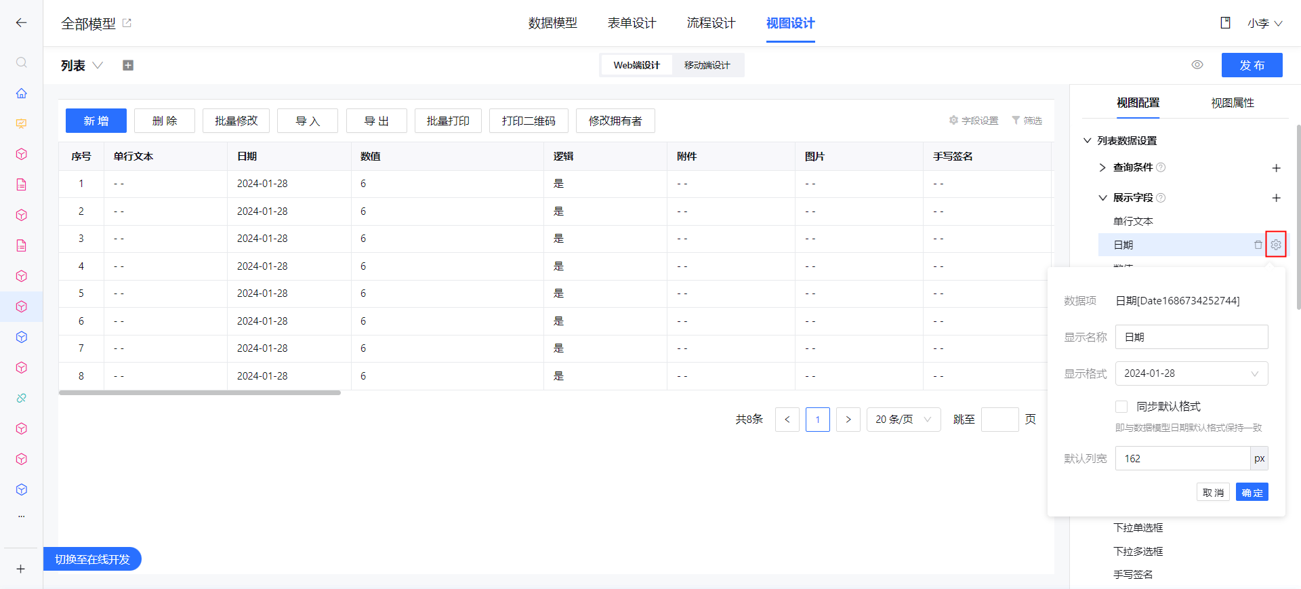Viewport: 1301px width, 589px height.
Task: Select page 1 in pagination
Action: tap(818, 420)
